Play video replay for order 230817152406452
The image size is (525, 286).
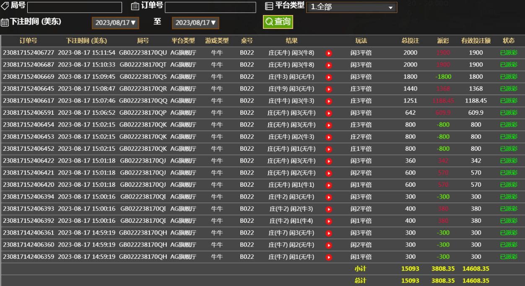[329, 149]
